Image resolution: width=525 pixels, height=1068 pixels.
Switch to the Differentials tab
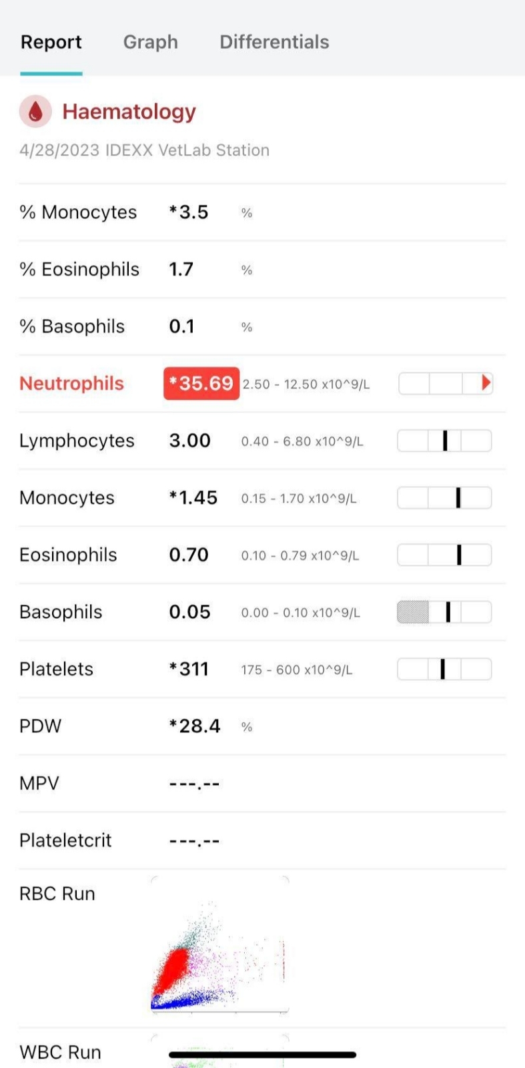coord(274,42)
